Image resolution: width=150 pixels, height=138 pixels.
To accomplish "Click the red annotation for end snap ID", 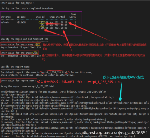I will (93, 57).
